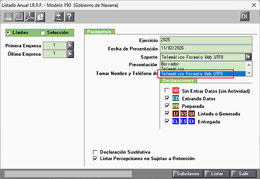This screenshot has height=179, width=260.
Task: Click the Fecha de Presentación field
Action: [206, 49]
